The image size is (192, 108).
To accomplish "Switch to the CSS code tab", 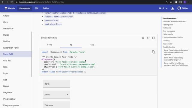I will (x=92, y=45).
